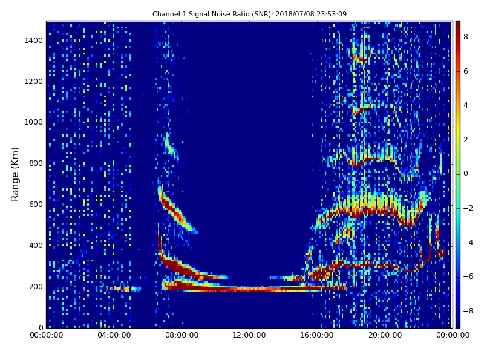This screenshot has width=484, height=363.
Task: Click the colorbar label −8
Action: pos(468,311)
